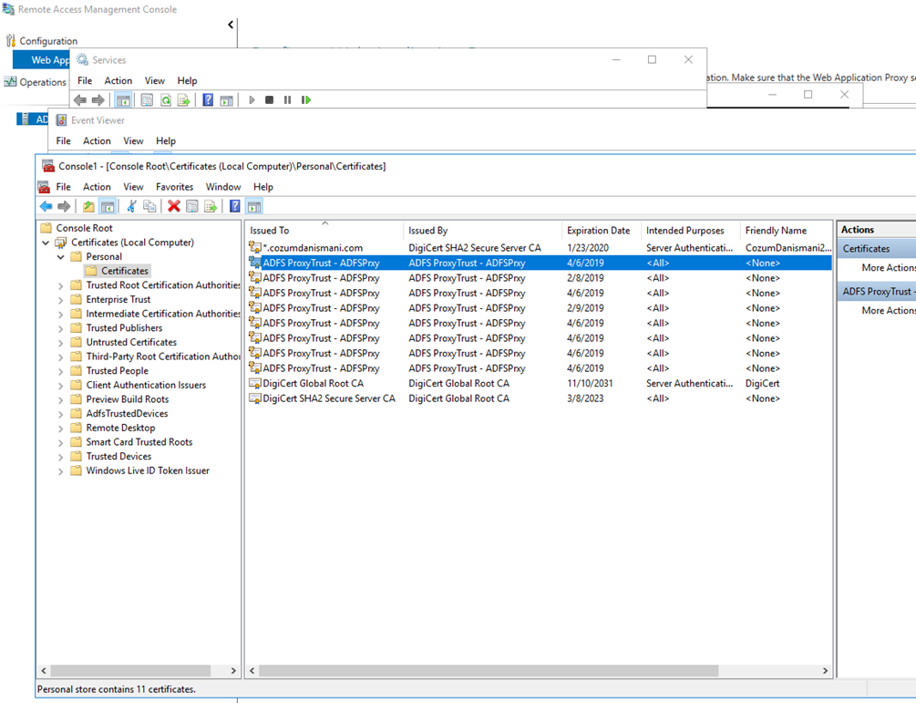Toggle Show/Hide Action Pane in Console1 toolbar

pyautogui.click(x=254, y=207)
